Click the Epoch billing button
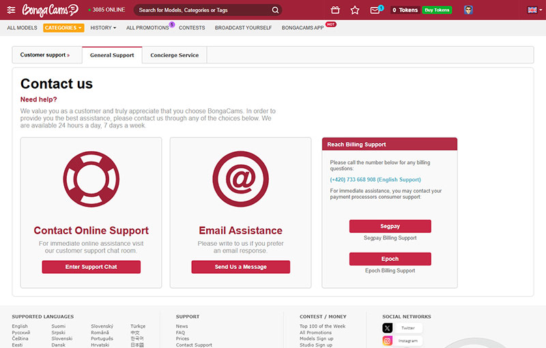The width and height of the screenshot is (546, 348). pos(390,259)
